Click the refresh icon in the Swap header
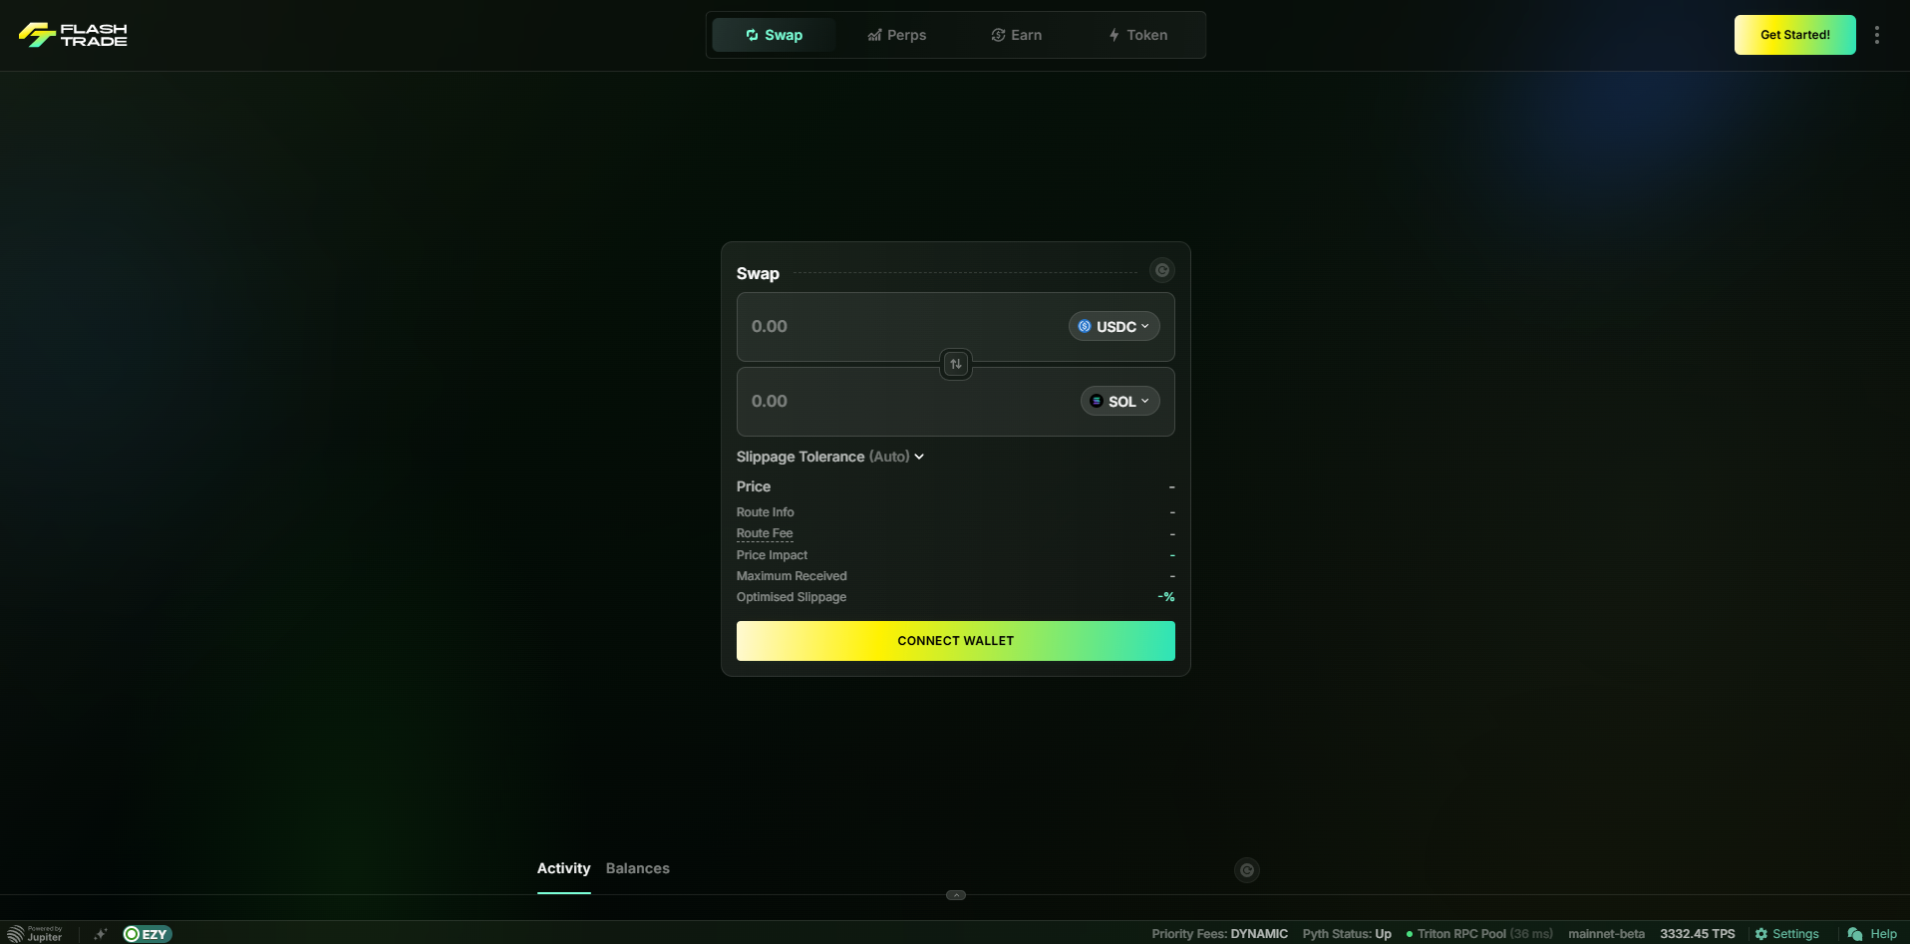The height and width of the screenshot is (944, 1910). (x=1161, y=270)
